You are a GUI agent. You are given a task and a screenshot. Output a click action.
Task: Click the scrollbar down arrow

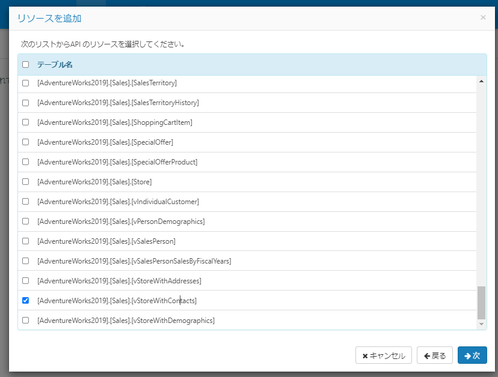(x=482, y=324)
